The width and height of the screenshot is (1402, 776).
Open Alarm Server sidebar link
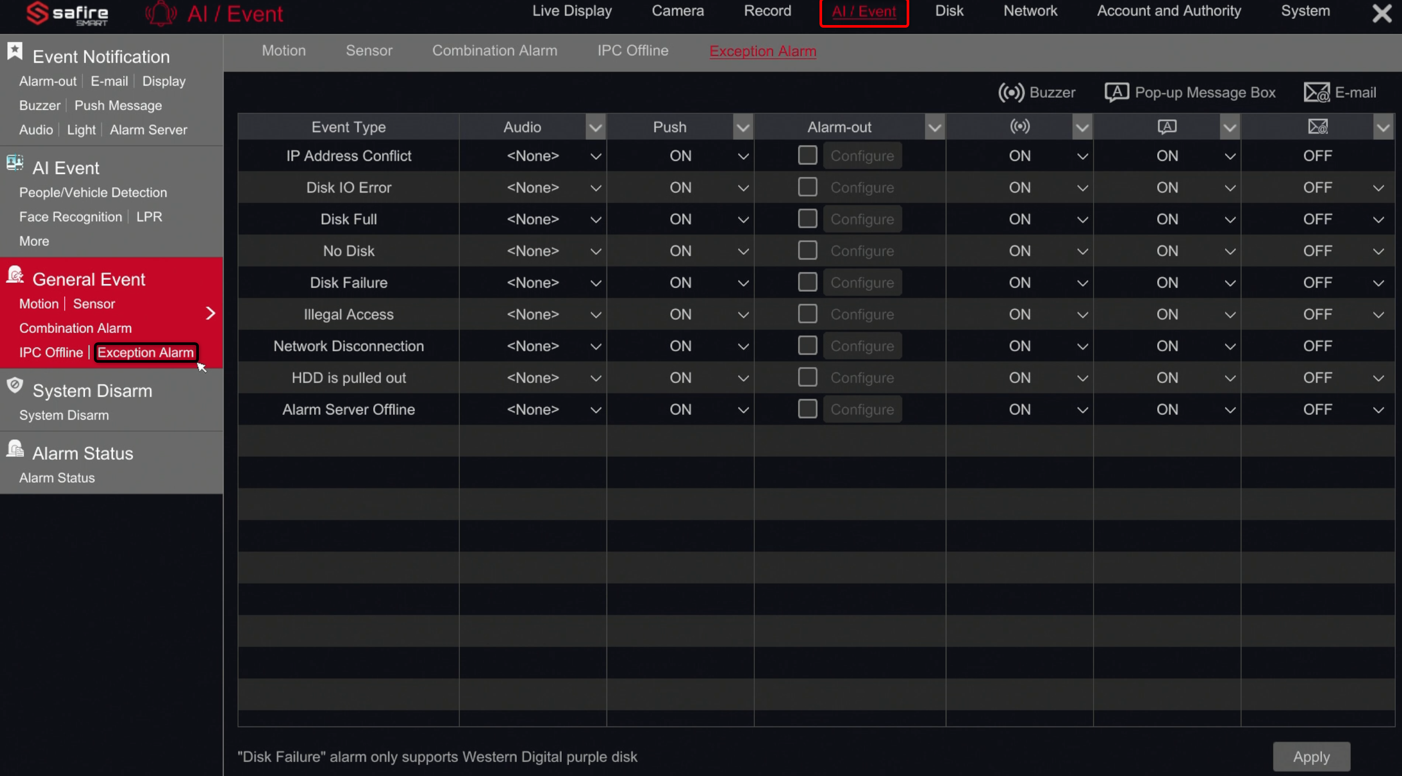[149, 130]
